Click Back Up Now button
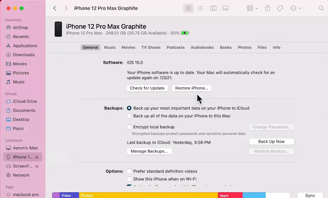This screenshot has width=328, height=198. click(271, 142)
